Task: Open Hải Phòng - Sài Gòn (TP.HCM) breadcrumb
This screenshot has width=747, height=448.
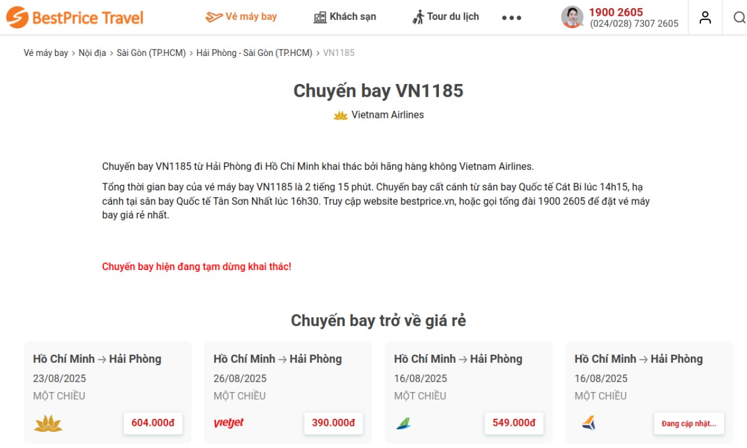Action: [x=254, y=53]
